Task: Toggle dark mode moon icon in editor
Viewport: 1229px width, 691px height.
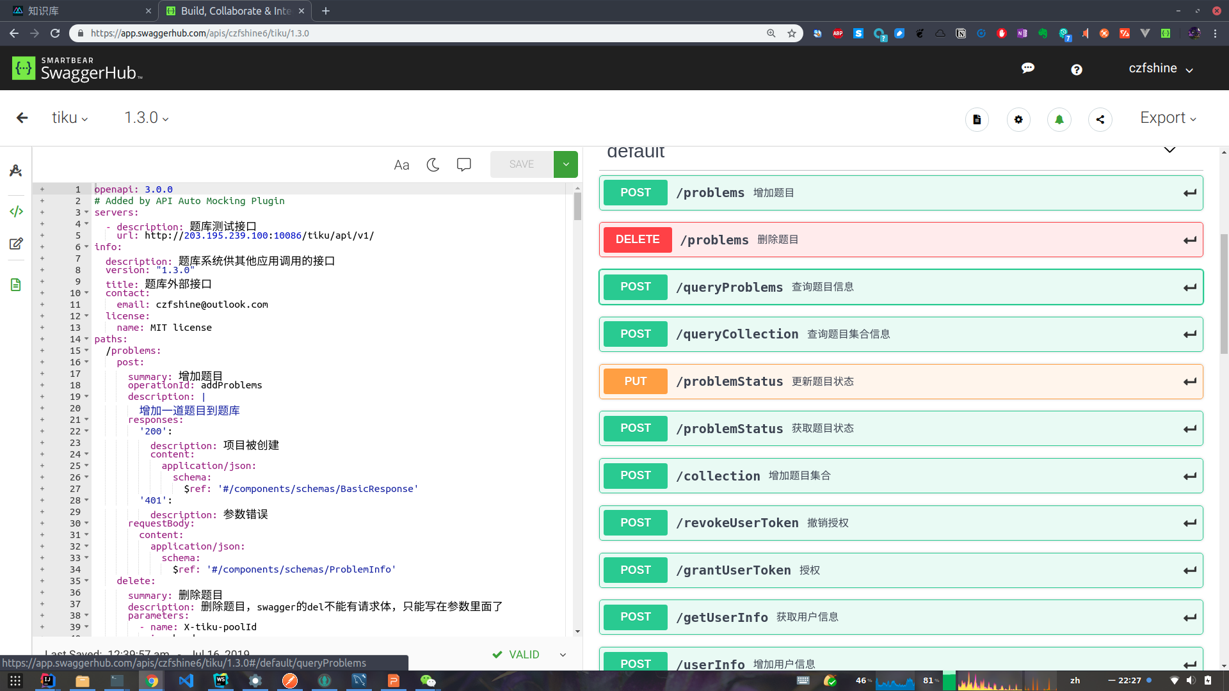Action: 433,165
